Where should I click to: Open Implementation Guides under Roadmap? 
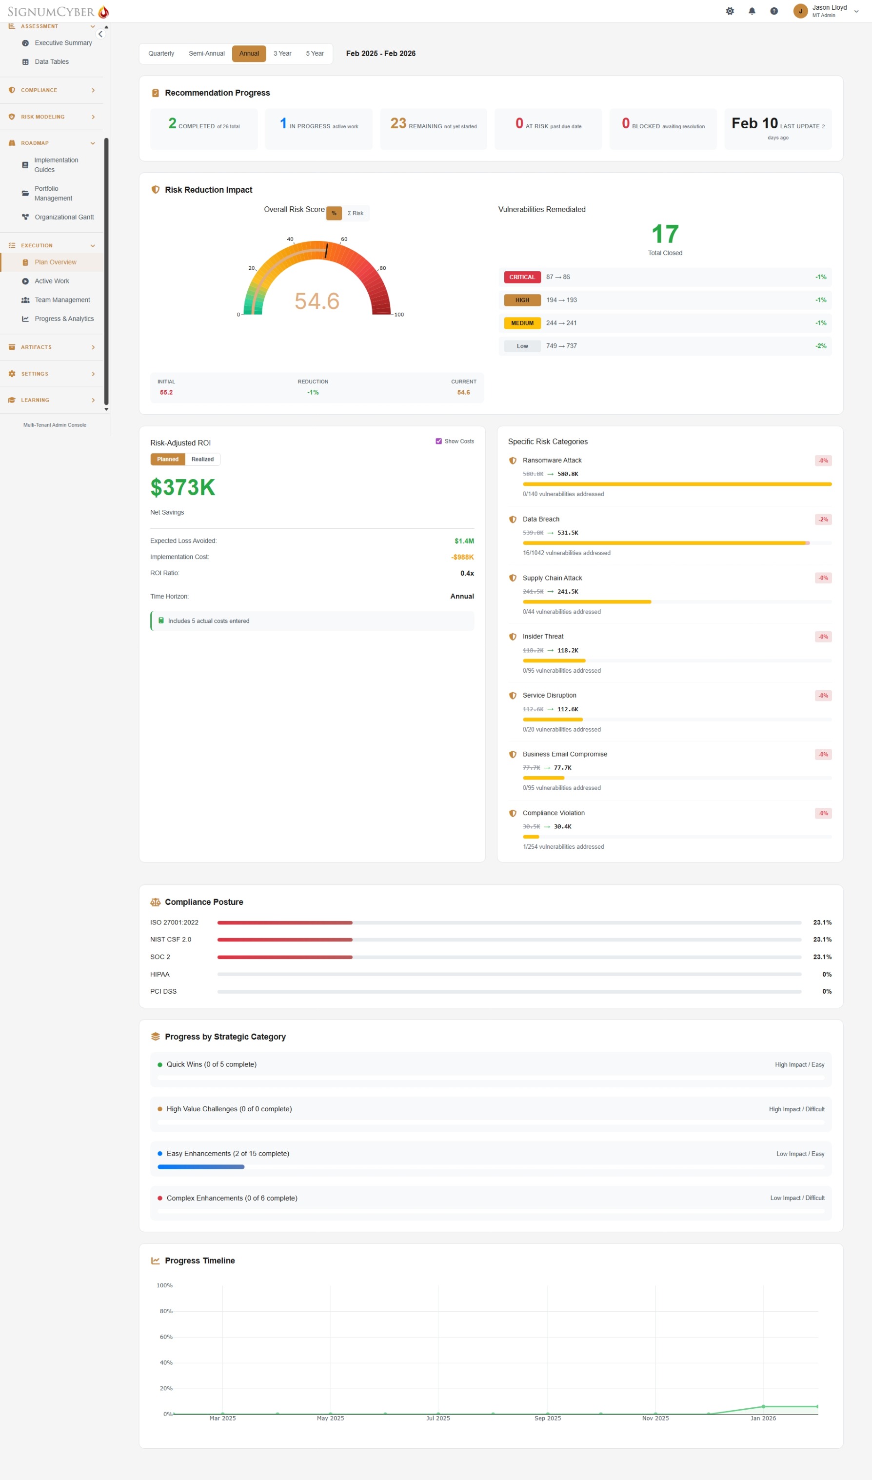56,164
